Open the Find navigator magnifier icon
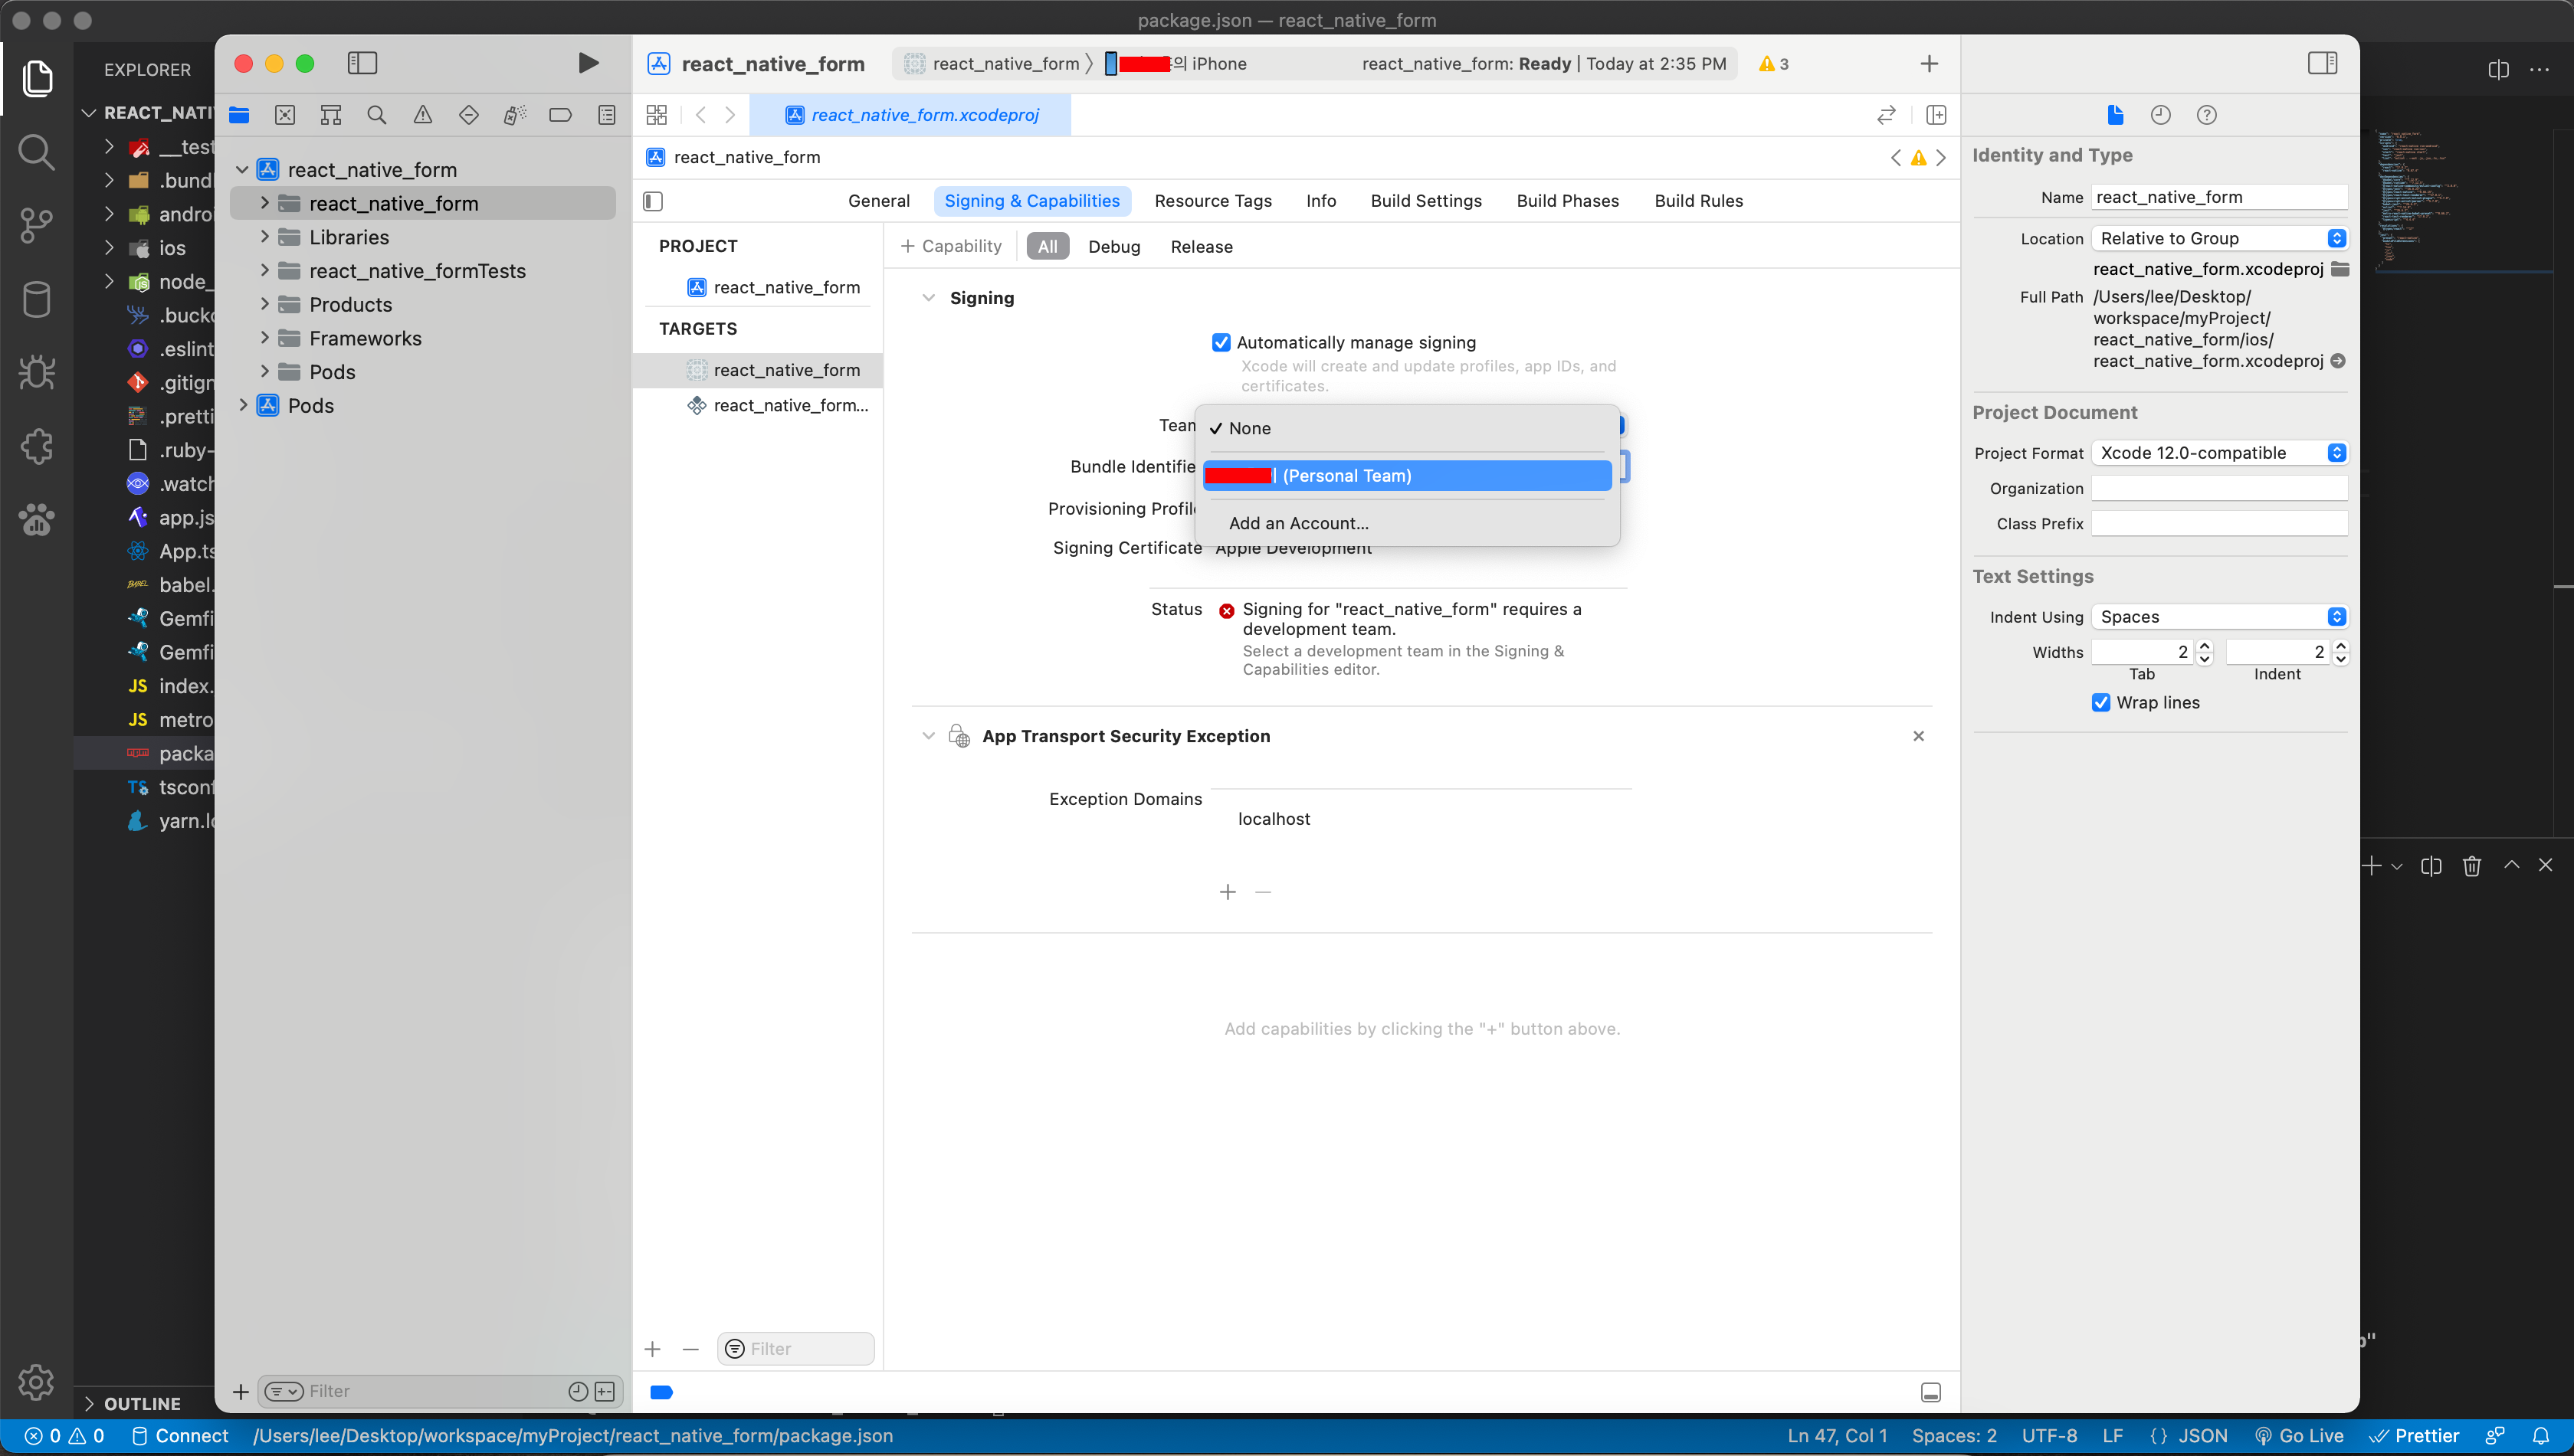Screen dimensions: 2574x1456 tap(376, 115)
